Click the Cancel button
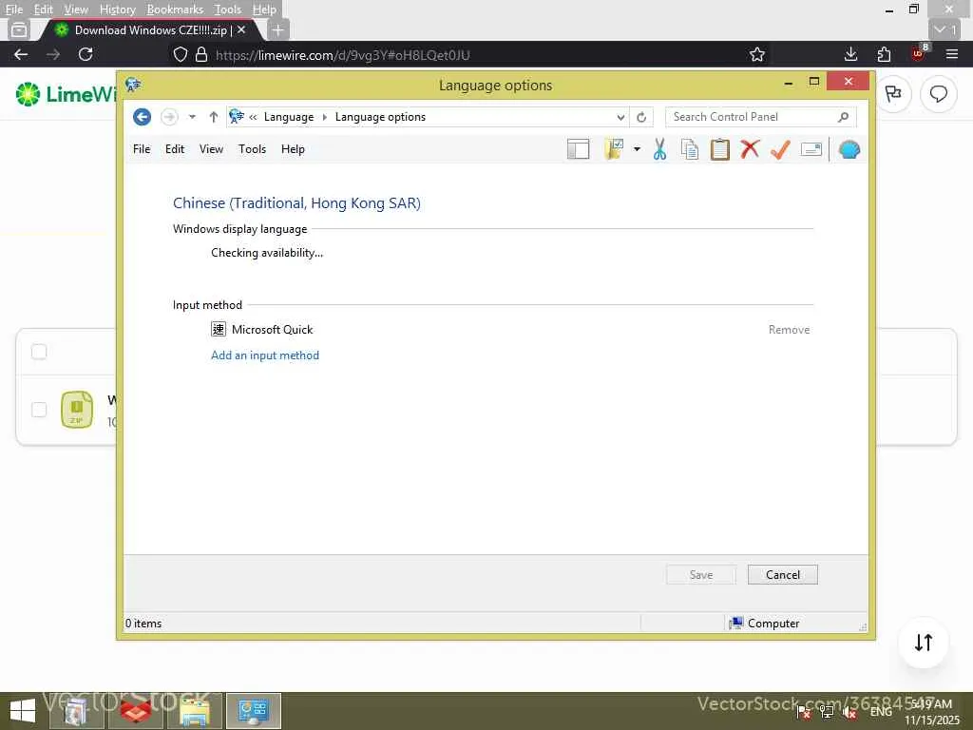This screenshot has height=730, width=973. pyautogui.click(x=783, y=575)
